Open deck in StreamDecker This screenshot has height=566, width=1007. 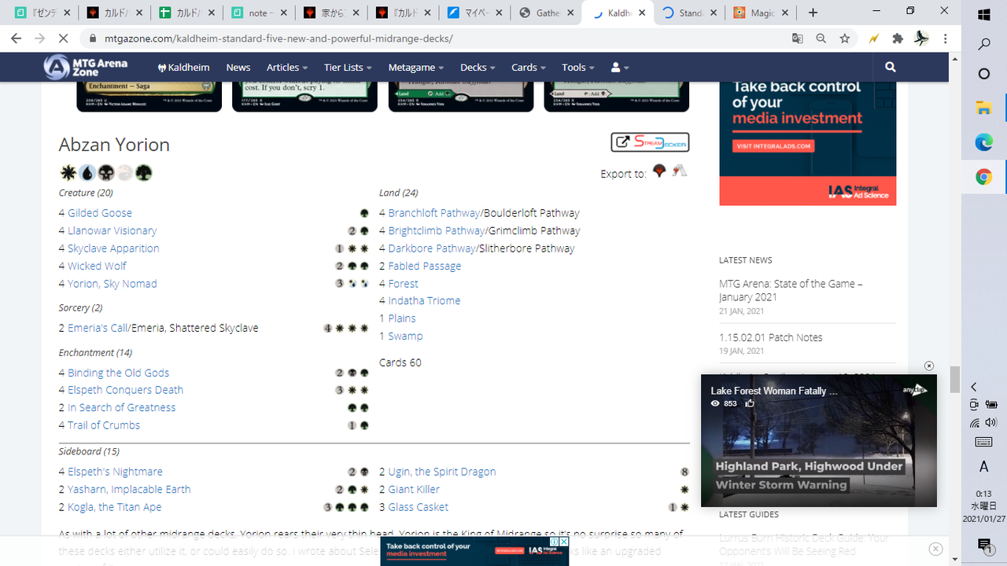point(650,142)
